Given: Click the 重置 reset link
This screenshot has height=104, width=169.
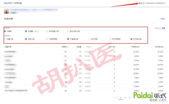Looking at the screenshot, I should 164,28.
